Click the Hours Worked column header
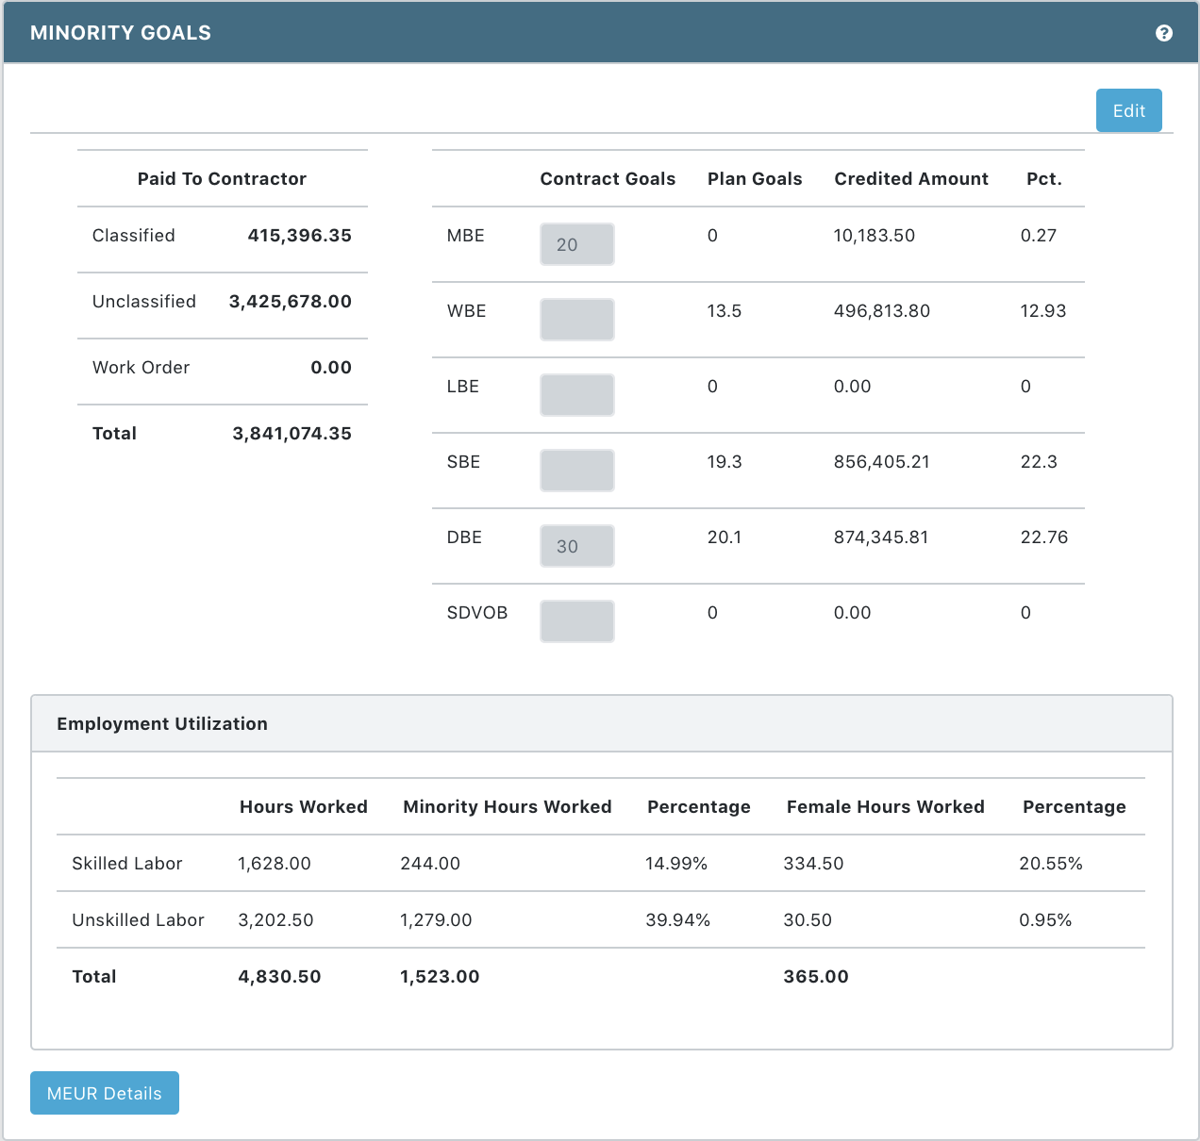 (304, 807)
